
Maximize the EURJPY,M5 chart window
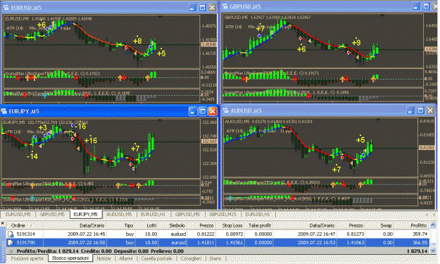[x=203, y=111]
